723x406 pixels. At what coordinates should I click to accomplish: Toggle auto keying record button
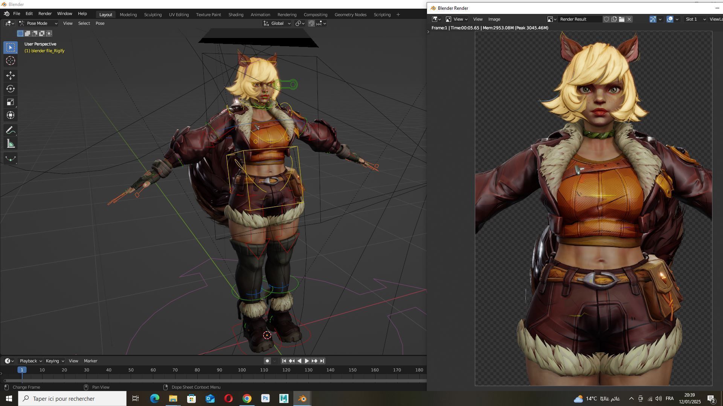point(267,361)
